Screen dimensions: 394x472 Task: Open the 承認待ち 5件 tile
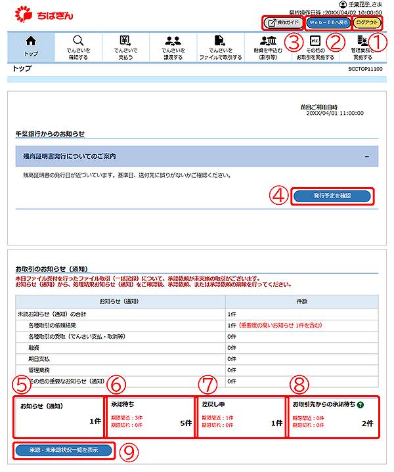[x=150, y=416]
